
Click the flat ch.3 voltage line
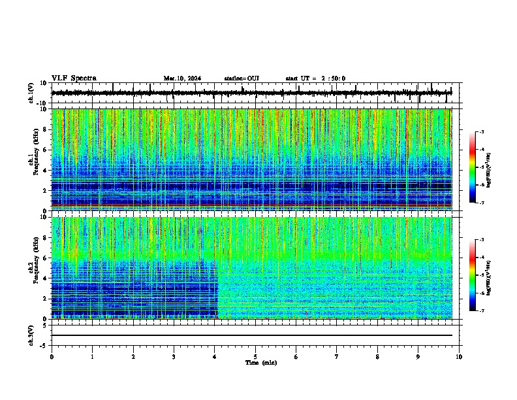251,335
